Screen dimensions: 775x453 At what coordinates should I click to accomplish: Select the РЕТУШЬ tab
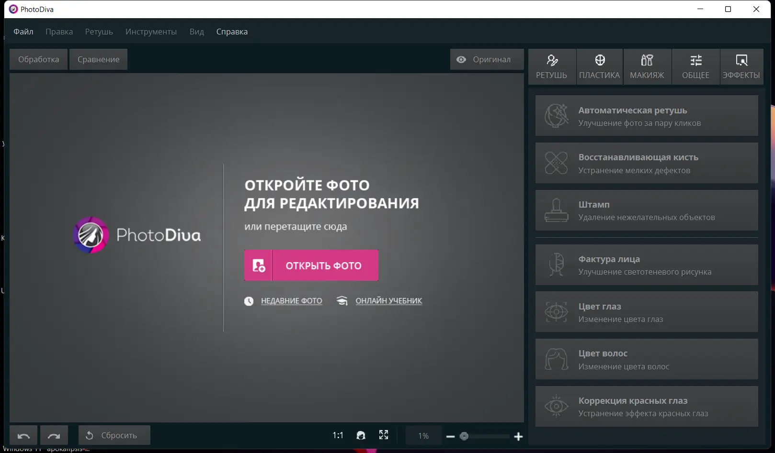coord(552,66)
